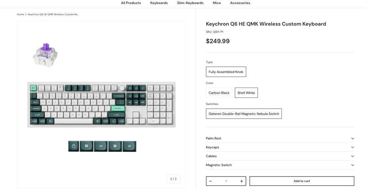Open the Keyboards menu item
366x189 pixels.
click(x=159, y=3)
